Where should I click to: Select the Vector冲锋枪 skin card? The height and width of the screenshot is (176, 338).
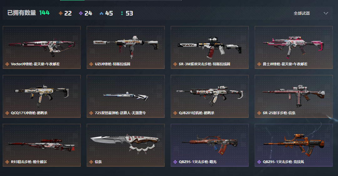(42, 48)
